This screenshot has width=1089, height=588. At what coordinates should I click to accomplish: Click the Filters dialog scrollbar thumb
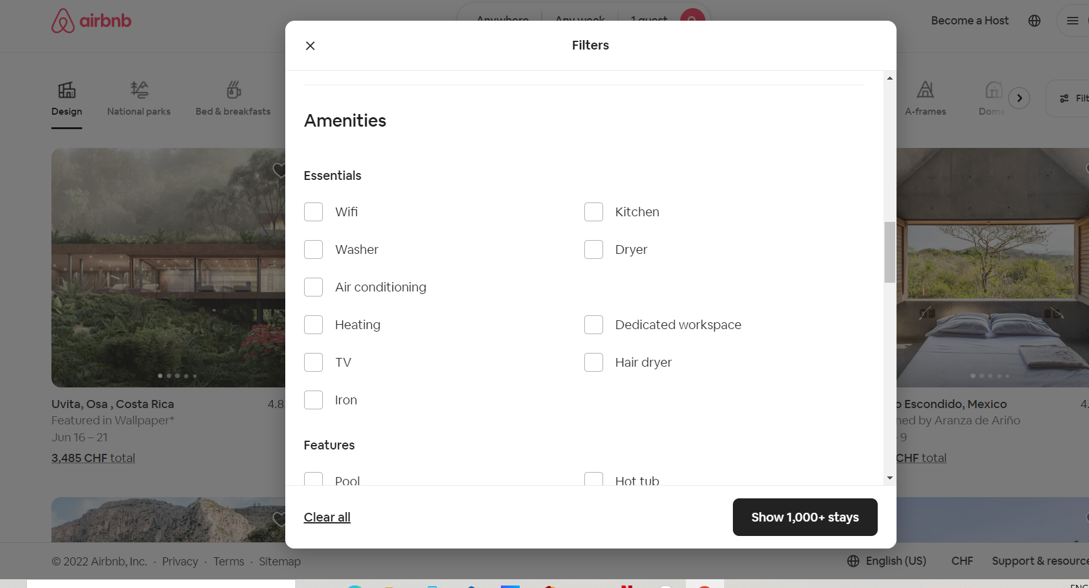(x=890, y=252)
